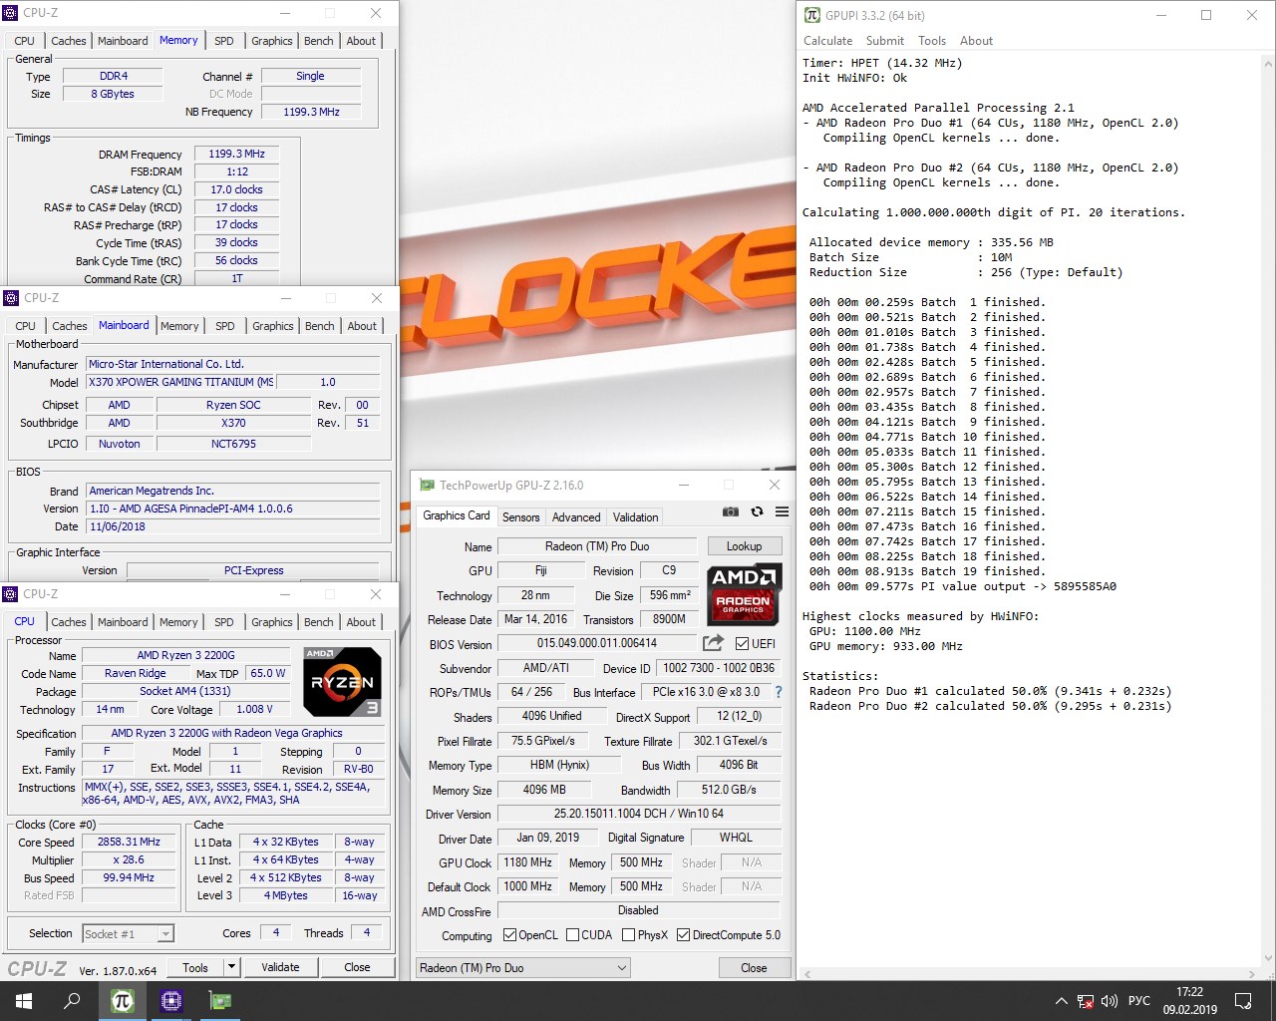Toggle UEFI checkbox in GPU-Z
This screenshot has height=1021, width=1276.
742,644
